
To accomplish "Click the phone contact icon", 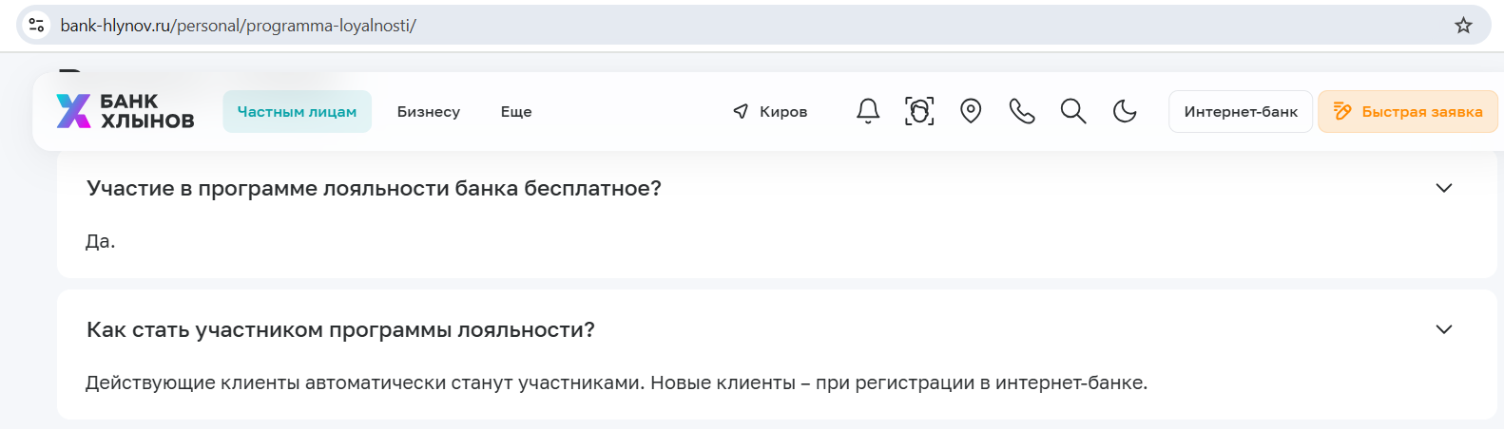I will 1022,111.
